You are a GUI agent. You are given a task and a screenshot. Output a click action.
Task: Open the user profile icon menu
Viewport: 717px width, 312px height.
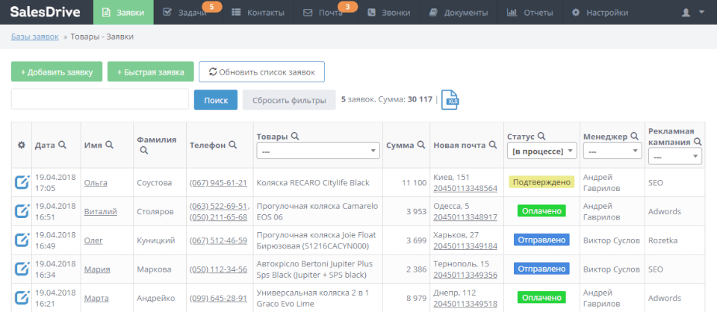pyautogui.click(x=693, y=13)
